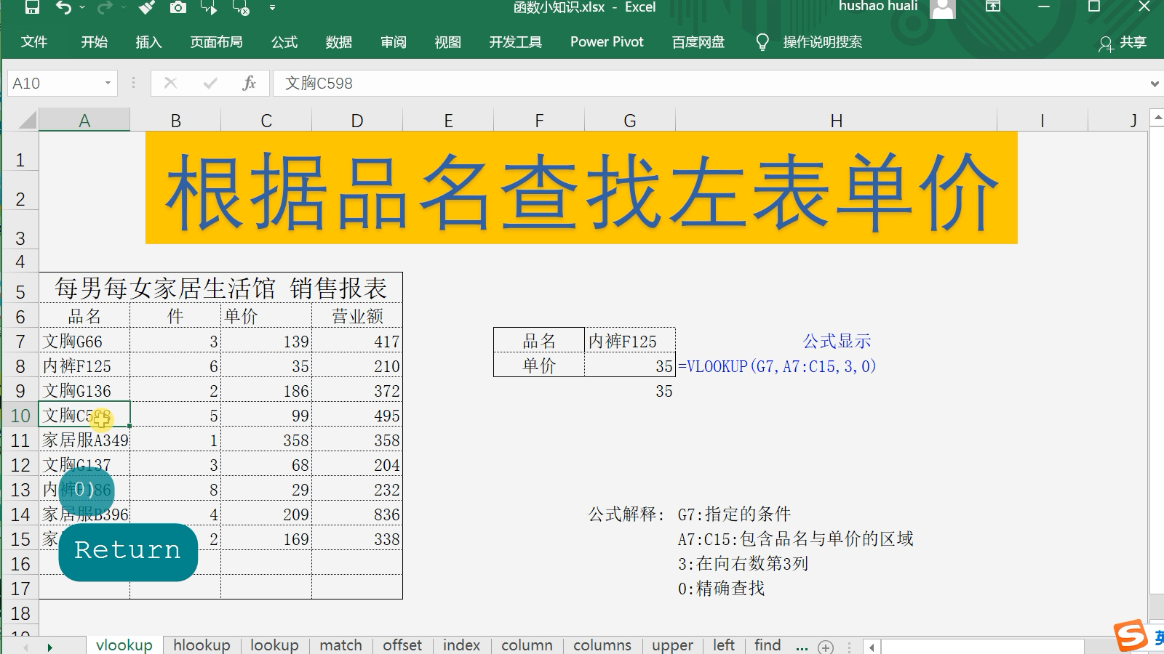Switch to the lookup sheet tab
1164x654 pixels.
(x=274, y=645)
